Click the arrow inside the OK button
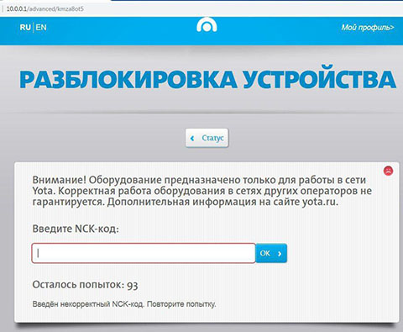The width and height of the screenshot is (403, 332). point(280,254)
